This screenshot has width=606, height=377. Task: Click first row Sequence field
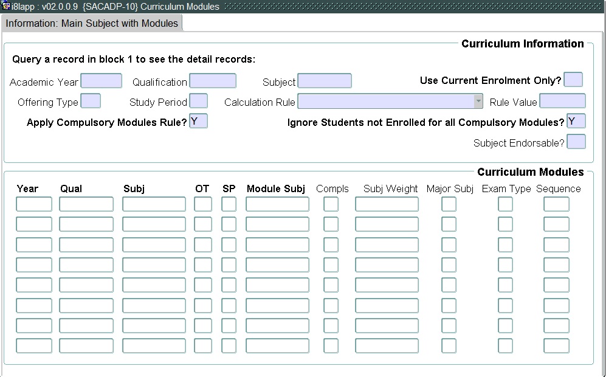tap(556, 204)
